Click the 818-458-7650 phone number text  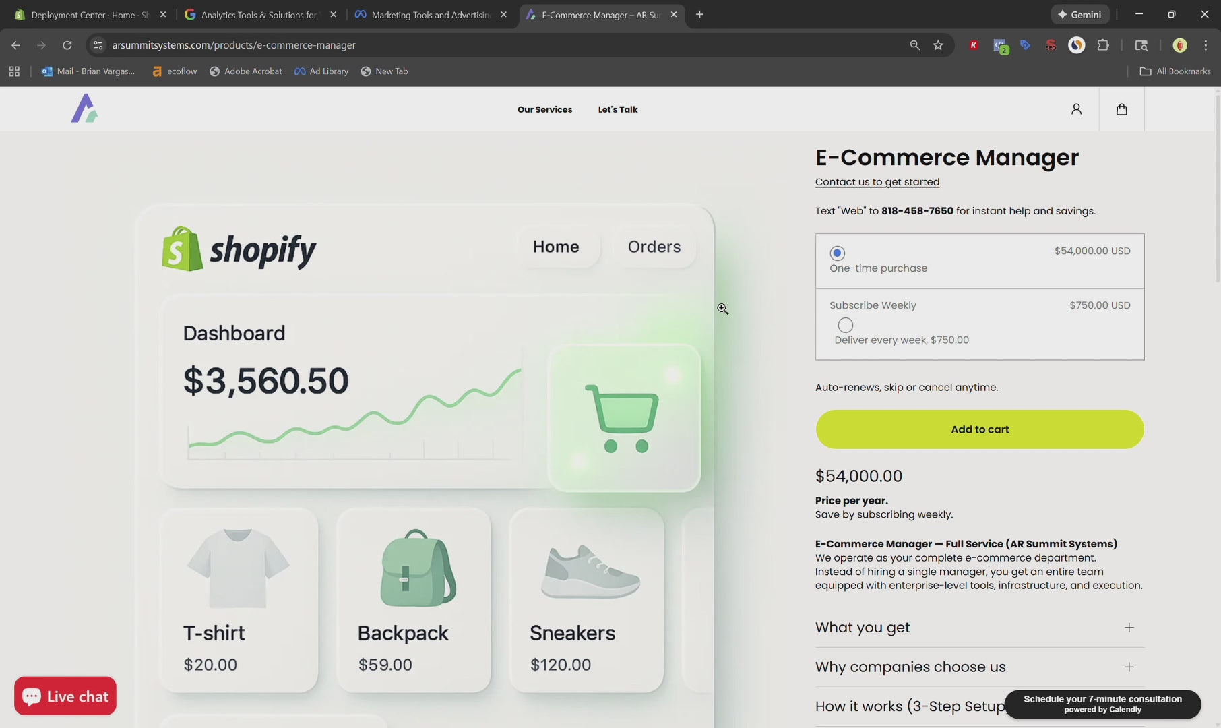click(917, 211)
